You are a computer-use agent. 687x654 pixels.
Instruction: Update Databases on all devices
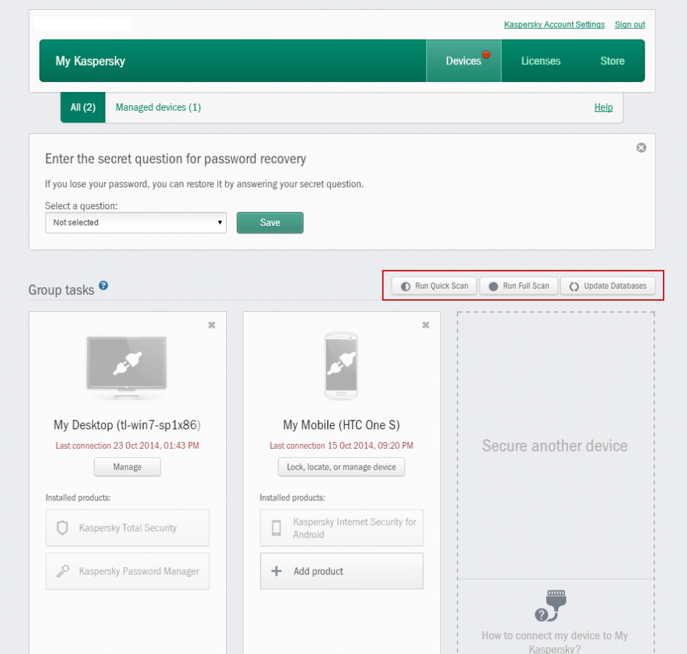click(608, 286)
